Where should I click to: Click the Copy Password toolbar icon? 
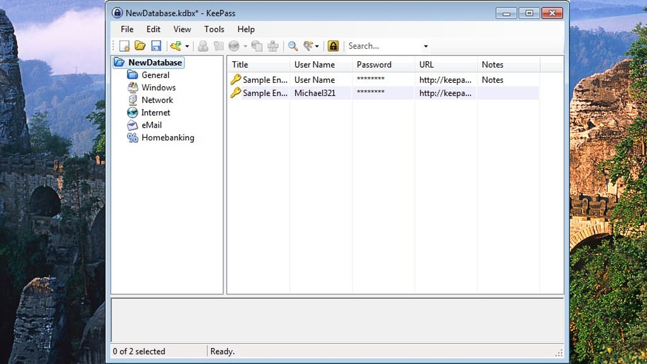tap(218, 45)
